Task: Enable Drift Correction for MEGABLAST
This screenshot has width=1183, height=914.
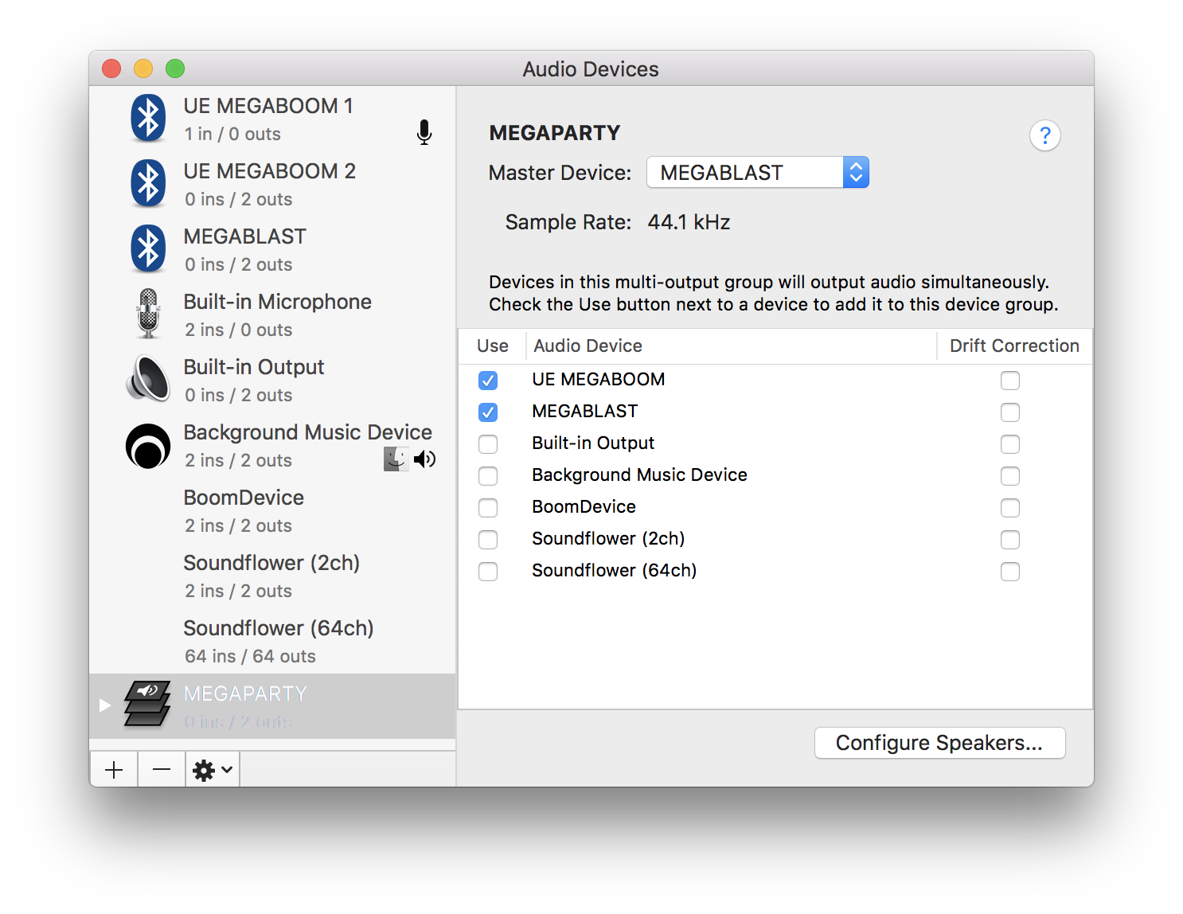Action: coord(1010,412)
